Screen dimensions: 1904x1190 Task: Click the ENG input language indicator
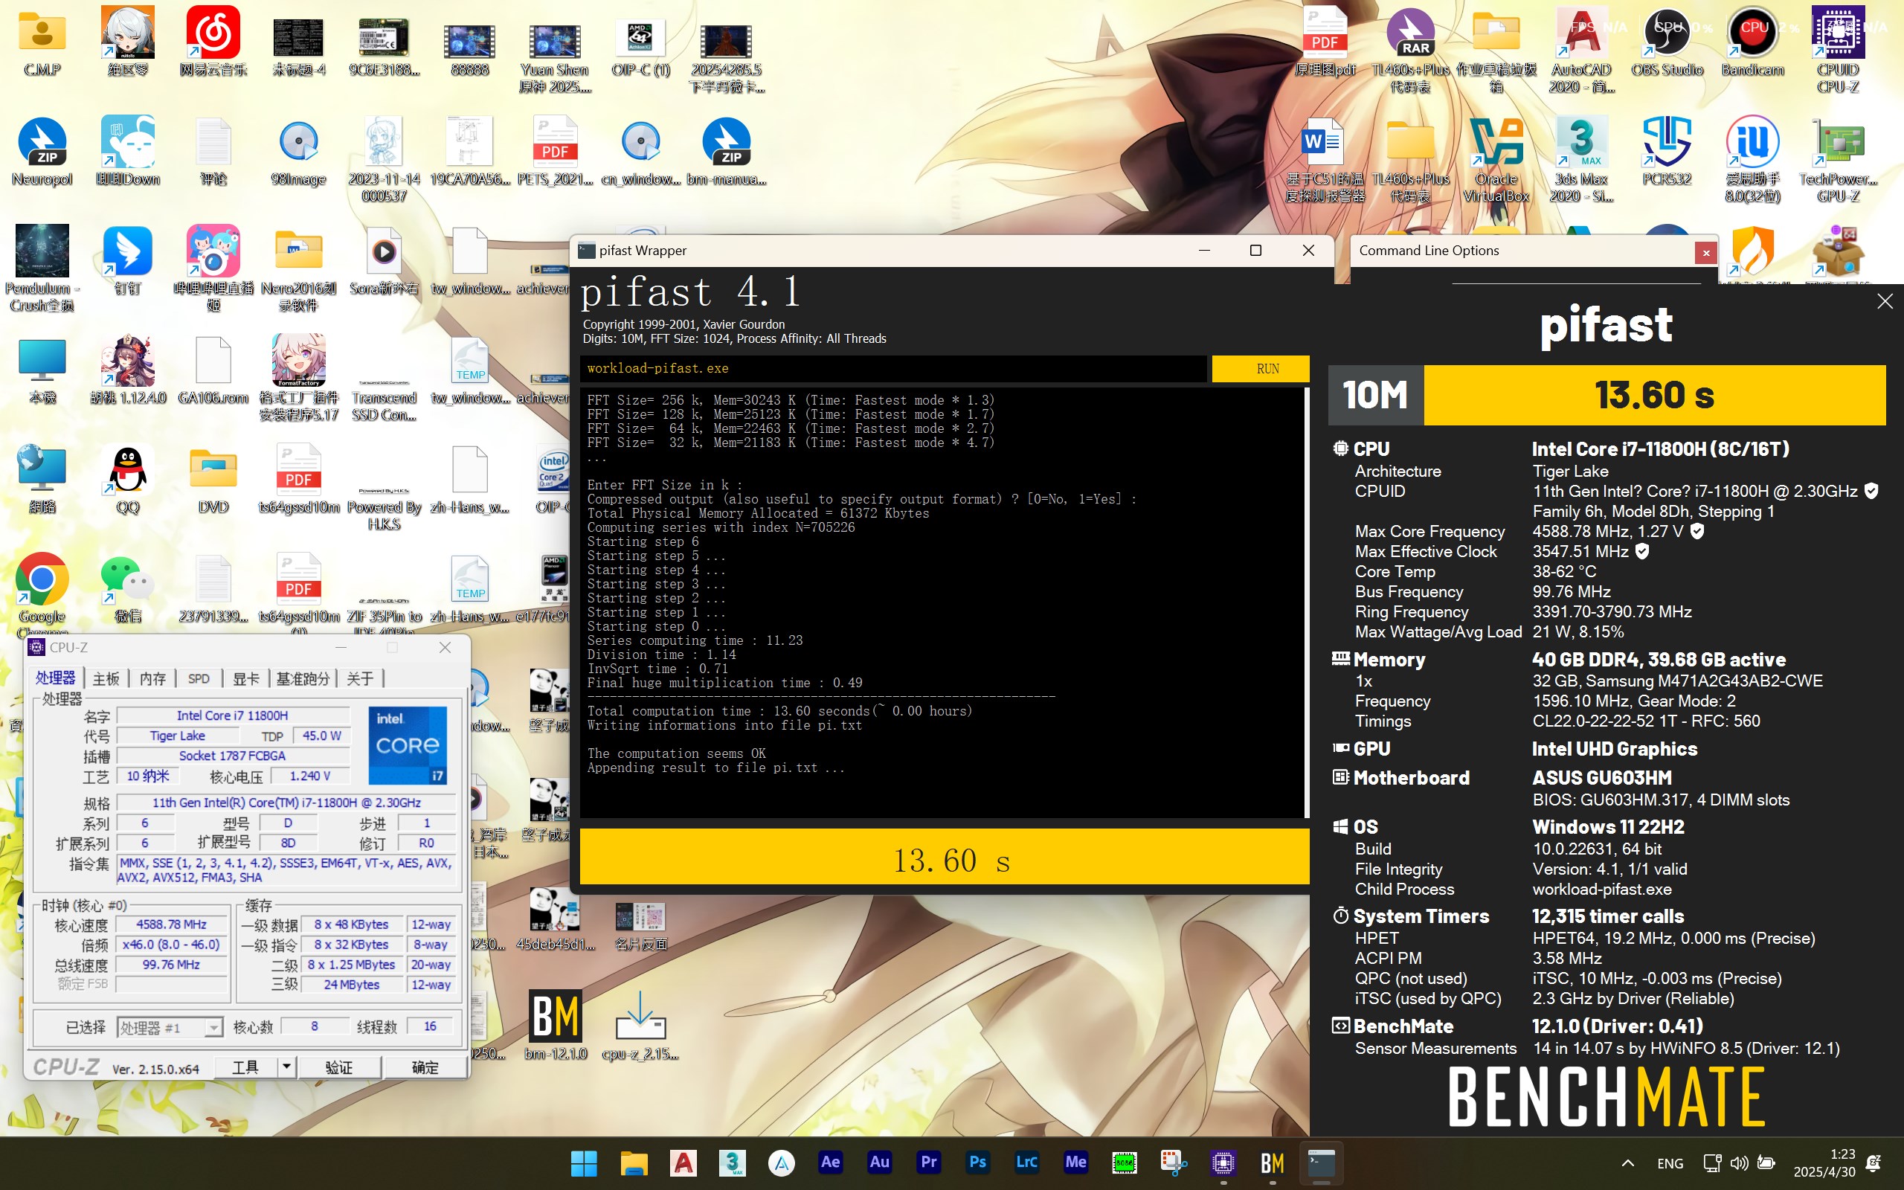tap(1670, 1163)
